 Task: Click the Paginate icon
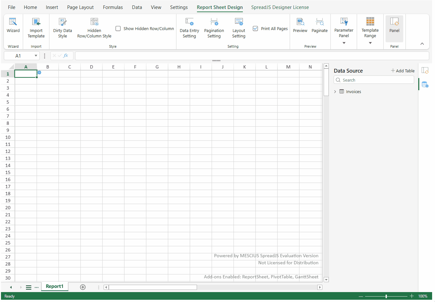pyautogui.click(x=320, y=22)
